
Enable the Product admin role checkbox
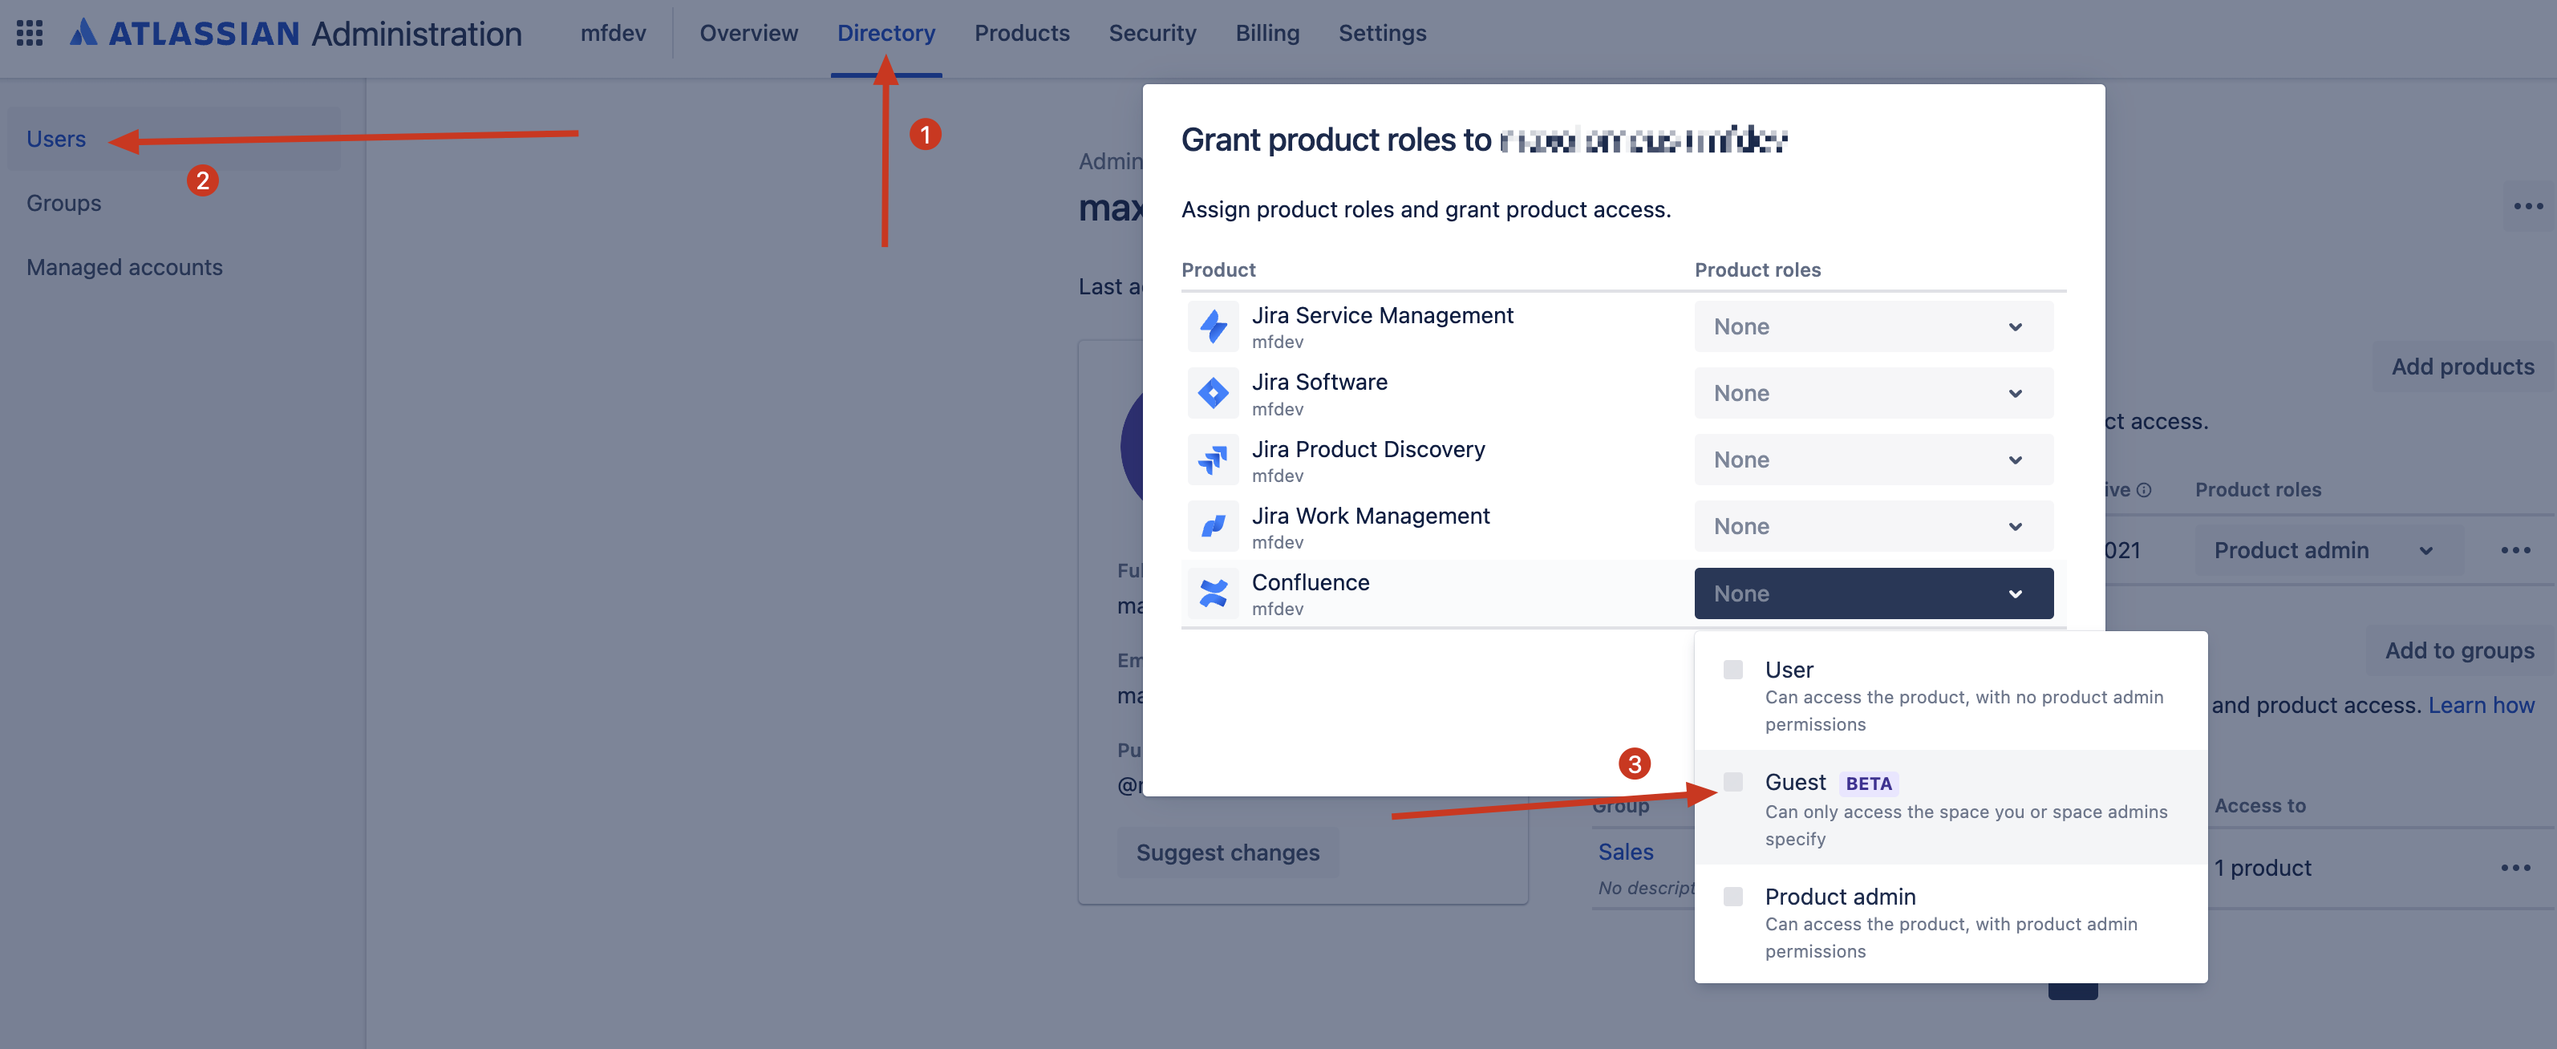click(x=1735, y=895)
